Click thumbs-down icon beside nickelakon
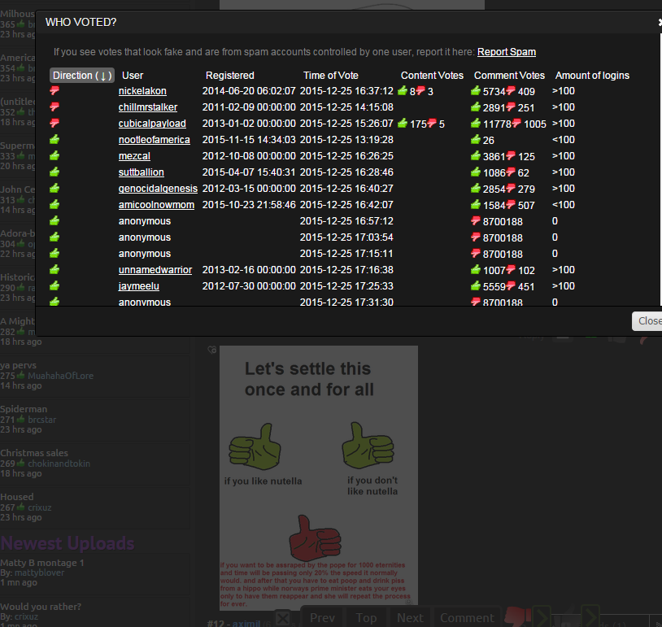 point(55,91)
